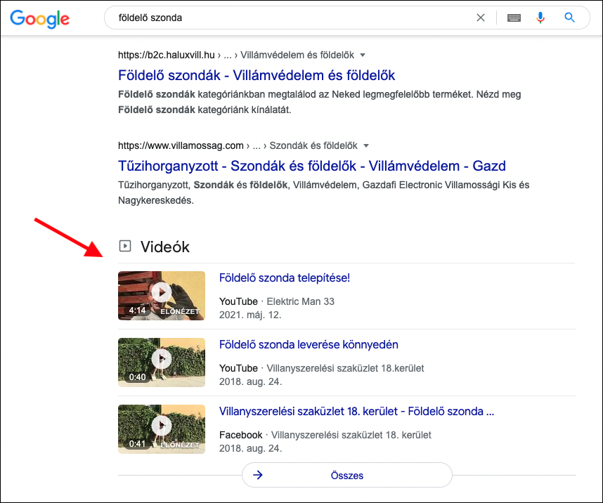The image size is (603, 503).
Task: Click the arrow icon in Összes button
Action: [258, 476]
